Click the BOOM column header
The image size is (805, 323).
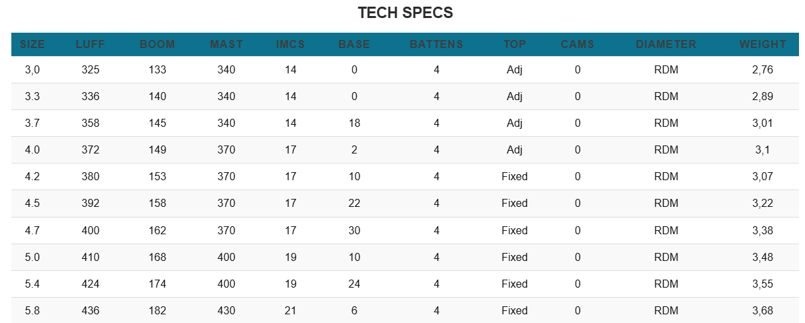point(157,45)
